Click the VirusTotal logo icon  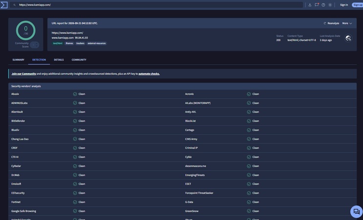[x=4, y=5]
